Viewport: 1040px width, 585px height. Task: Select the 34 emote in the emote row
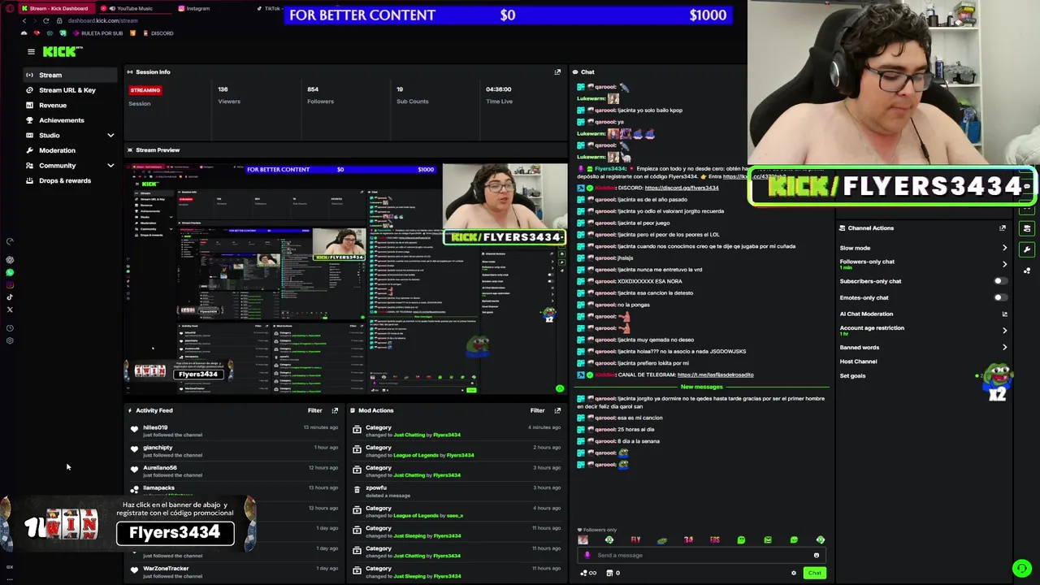[x=688, y=539]
